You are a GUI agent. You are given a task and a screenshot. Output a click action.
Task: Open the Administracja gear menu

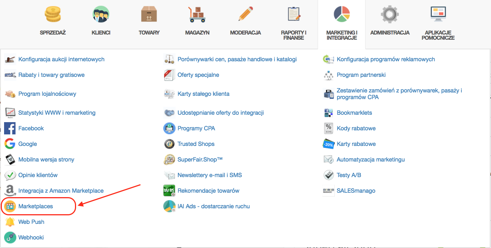(390, 20)
